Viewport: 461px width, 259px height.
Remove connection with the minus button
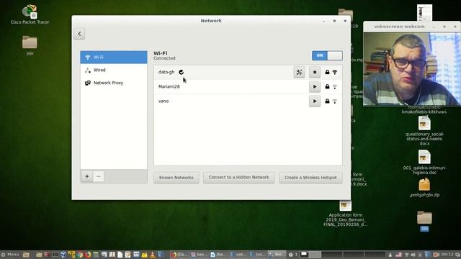point(99,176)
